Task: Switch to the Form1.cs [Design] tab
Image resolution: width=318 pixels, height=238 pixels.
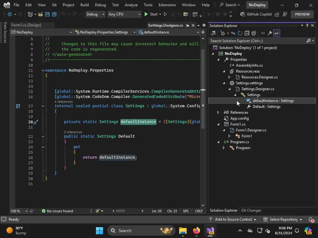Action: [x=26, y=25]
